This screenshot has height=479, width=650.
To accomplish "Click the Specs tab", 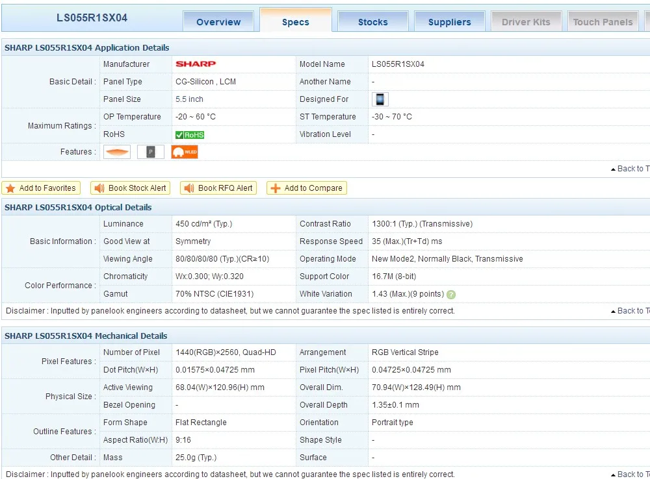I will [x=296, y=21].
